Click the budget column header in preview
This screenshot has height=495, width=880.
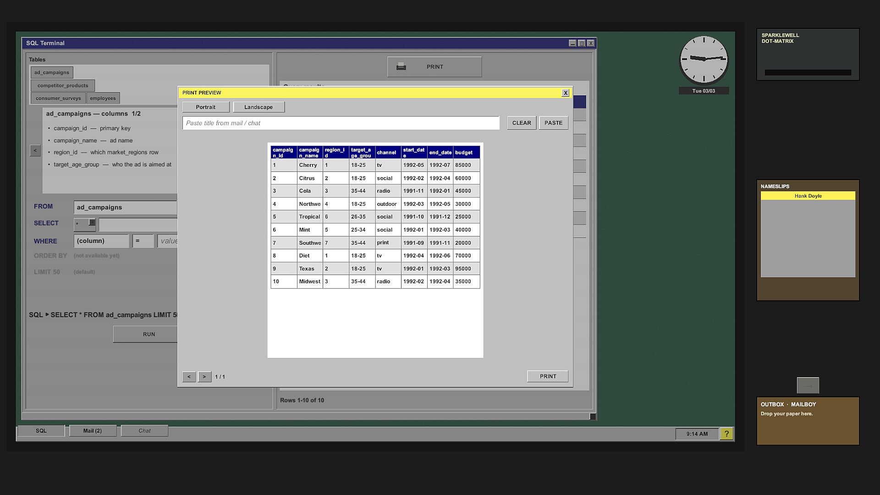(466, 153)
